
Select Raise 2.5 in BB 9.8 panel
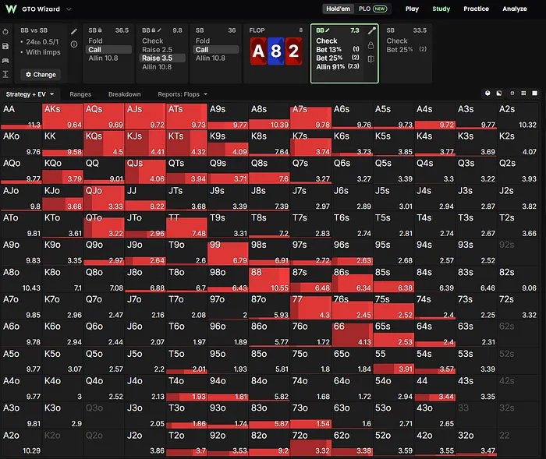162,49
